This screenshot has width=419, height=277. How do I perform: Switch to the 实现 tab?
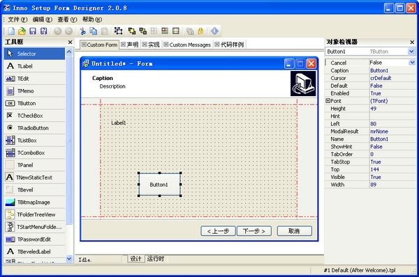point(151,45)
